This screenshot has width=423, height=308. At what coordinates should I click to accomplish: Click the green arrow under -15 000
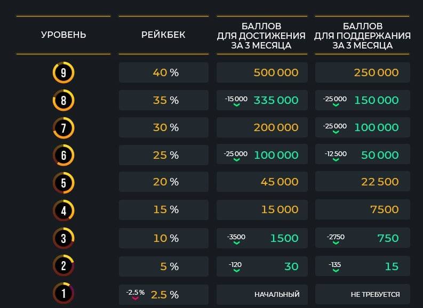(x=236, y=105)
